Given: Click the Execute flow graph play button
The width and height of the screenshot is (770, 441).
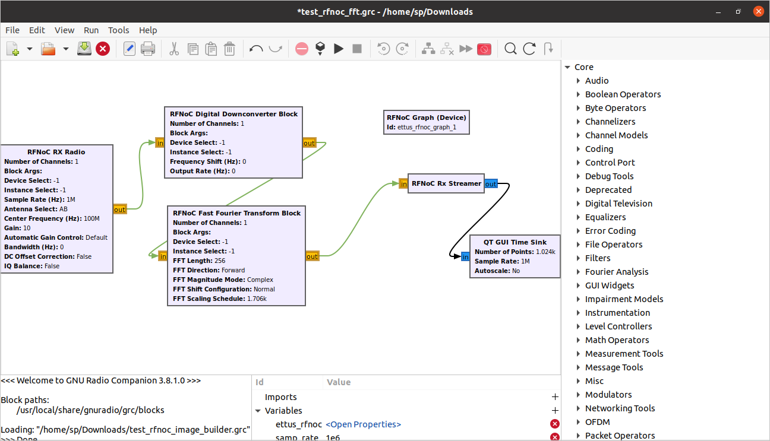Looking at the screenshot, I should [339, 49].
